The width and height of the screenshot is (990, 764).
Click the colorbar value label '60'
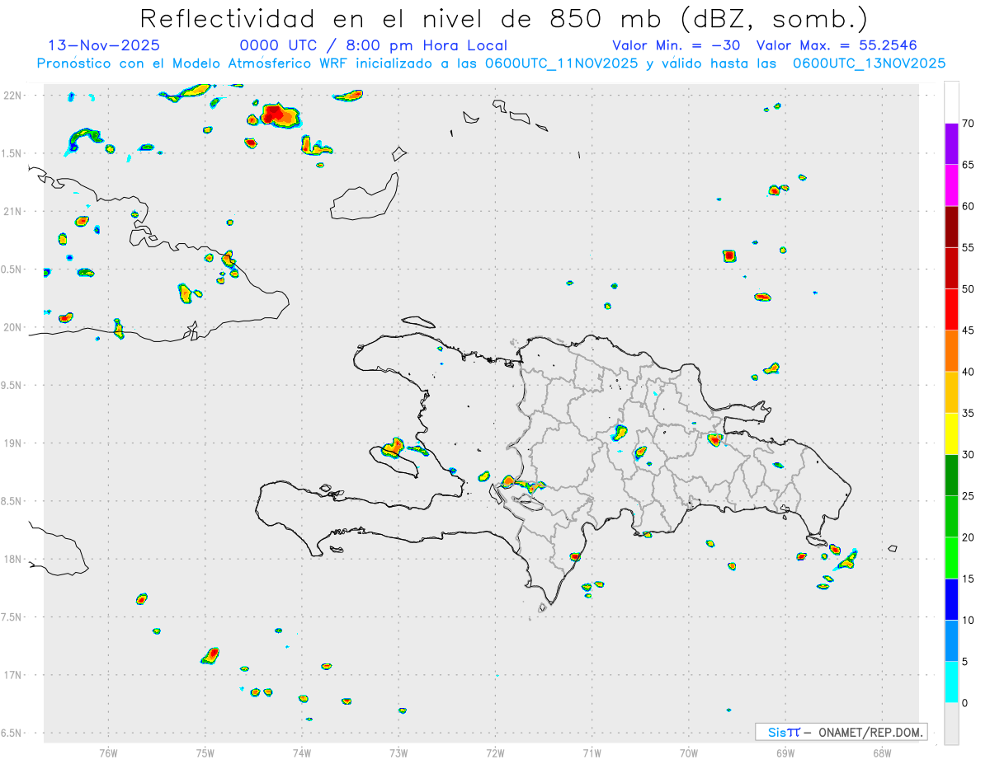point(969,206)
